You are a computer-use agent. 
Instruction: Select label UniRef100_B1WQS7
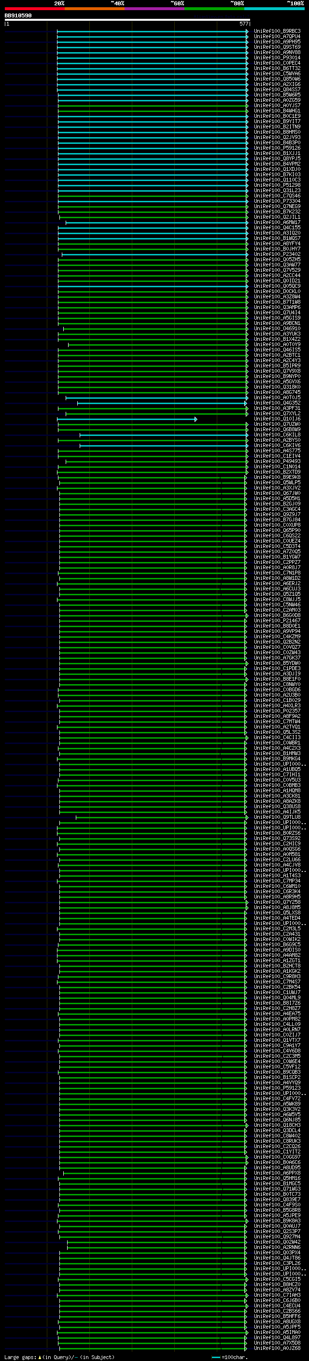[277, 239]
